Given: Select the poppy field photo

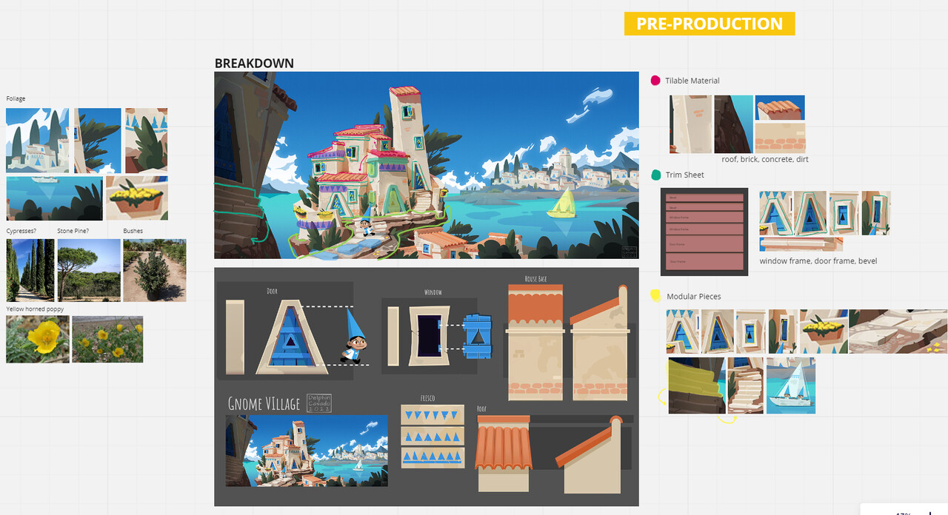Looking at the screenshot, I should point(107,339).
